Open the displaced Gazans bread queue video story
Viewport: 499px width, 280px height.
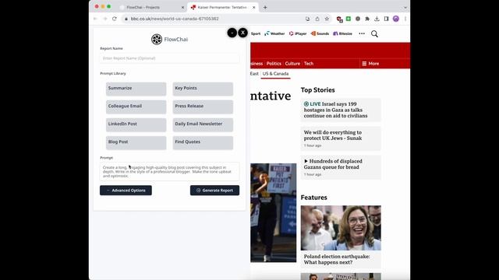333,164
